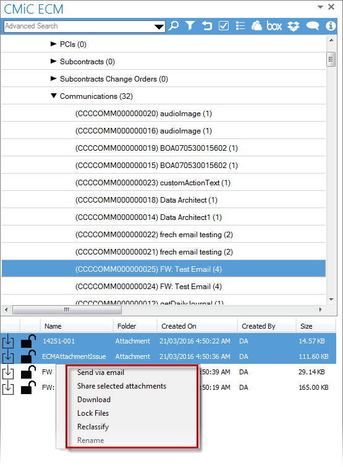Click the undo arrow icon
Viewport: 343px width, 467px height.
(207, 26)
